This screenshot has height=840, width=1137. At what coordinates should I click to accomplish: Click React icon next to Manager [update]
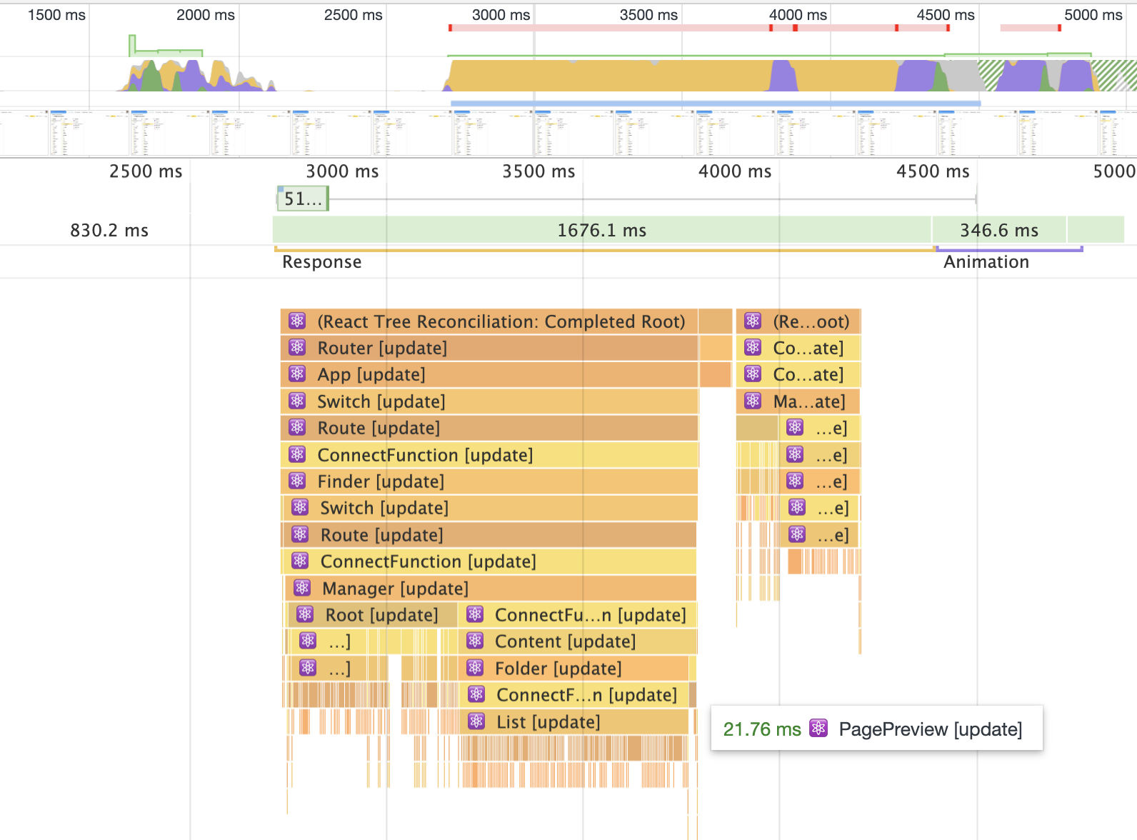point(302,588)
